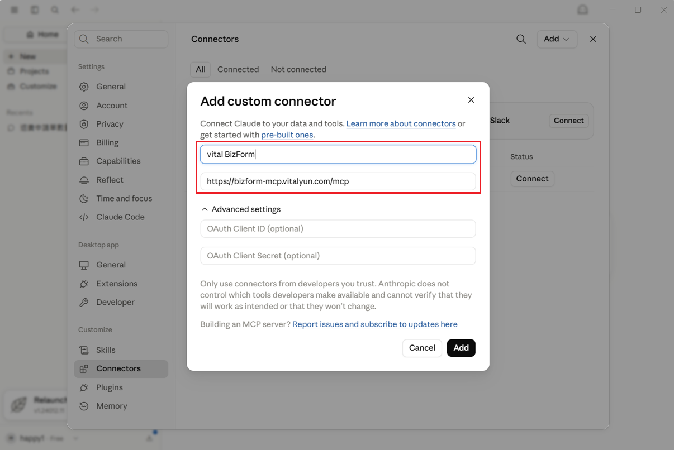This screenshot has width=674, height=450.
Task: Click the Relaunch update notice in sidebar
Action: click(36, 404)
